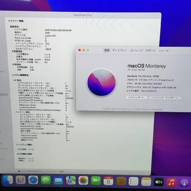Select full charge capacity value 6103
This screenshot has height=191, width=191.
click(47, 60)
